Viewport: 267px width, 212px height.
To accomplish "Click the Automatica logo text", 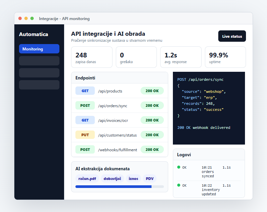I will coord(34,34).
